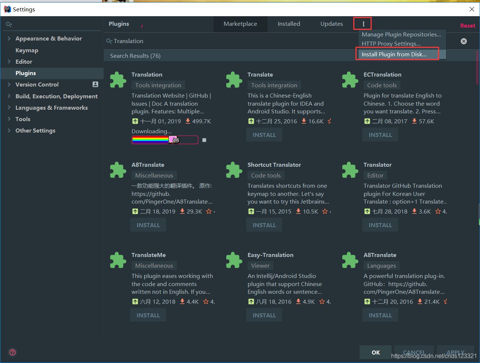Expand the Version Control node
The image size is (480, 363).
[x=9, y=84]
